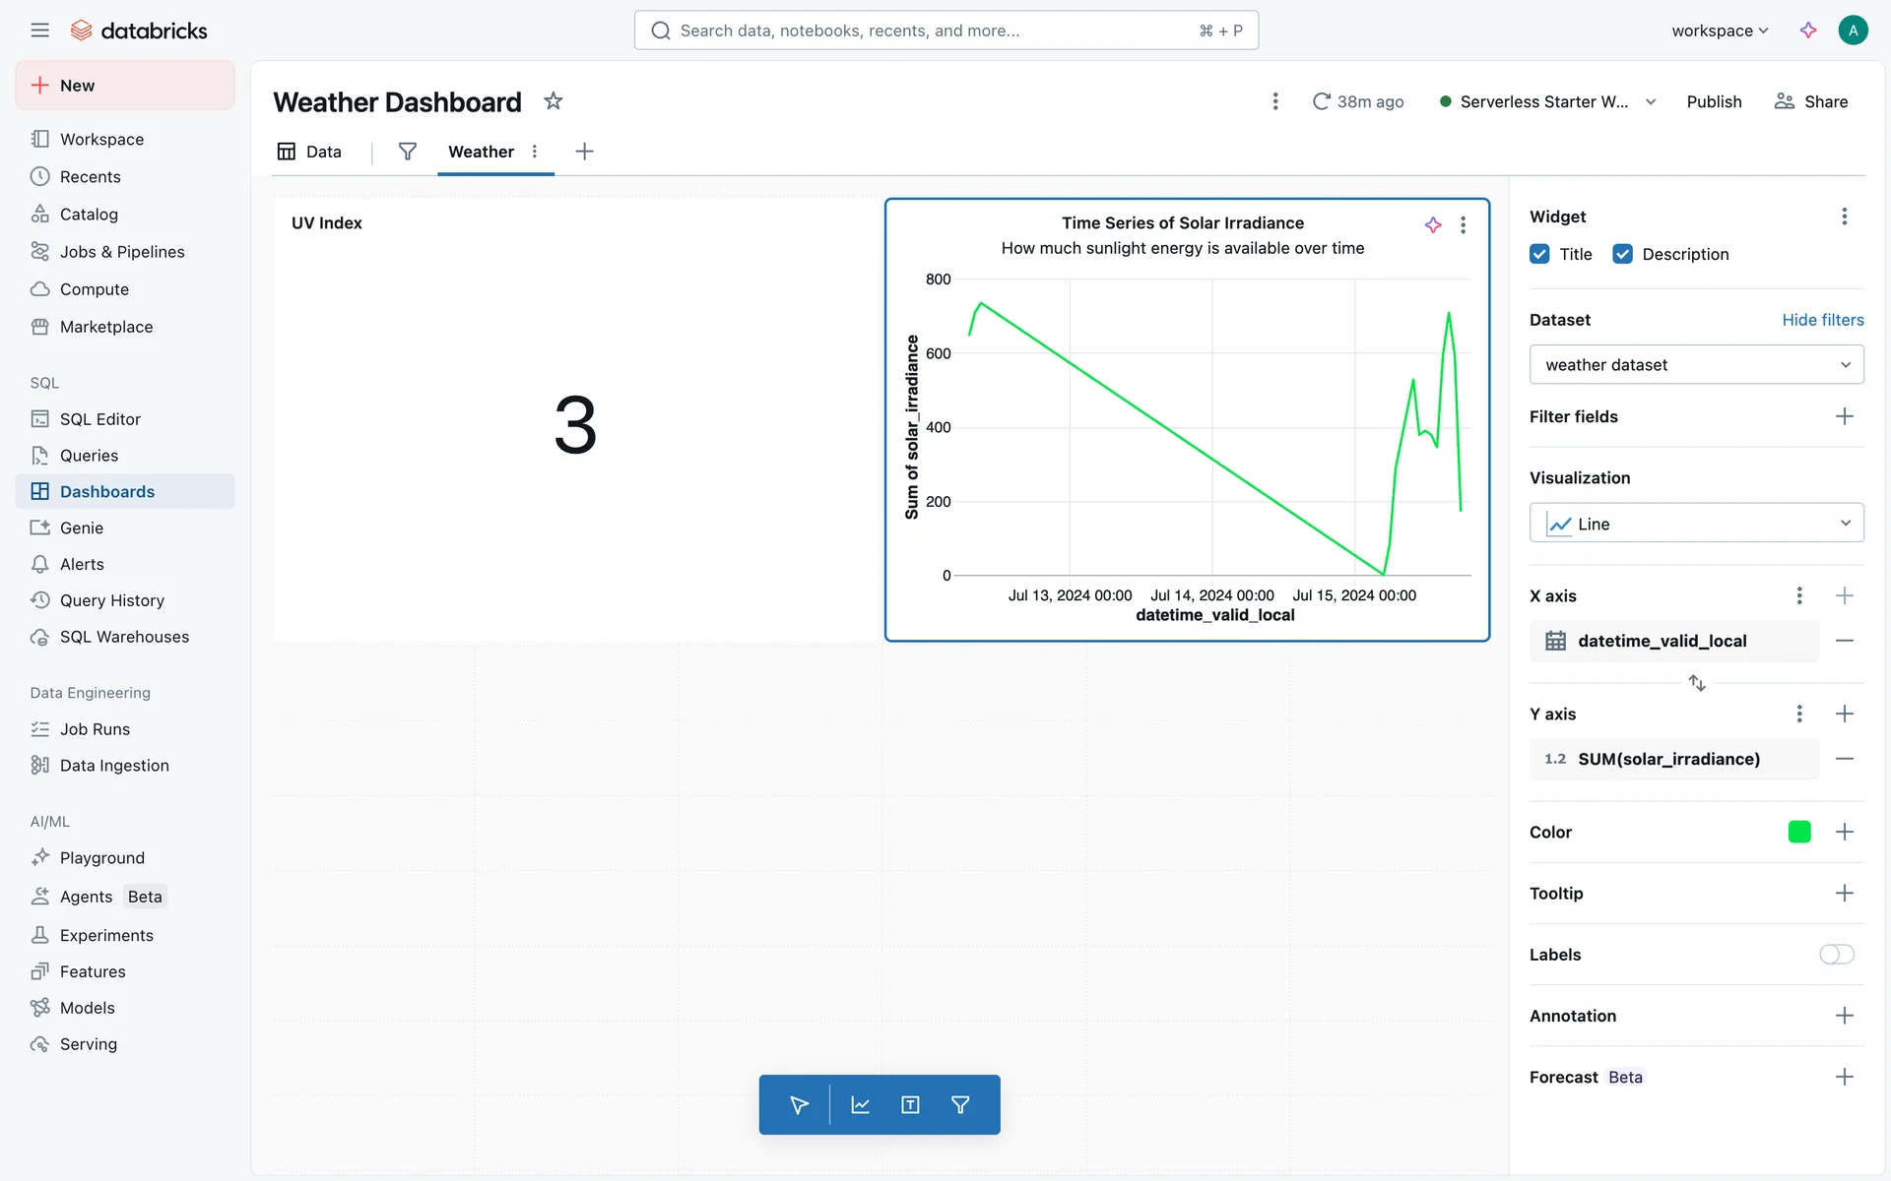Viewport: 1891px width, 1181px height.
Task: Add a filter widget from bottom toolbar
Action: [960, 1104]
